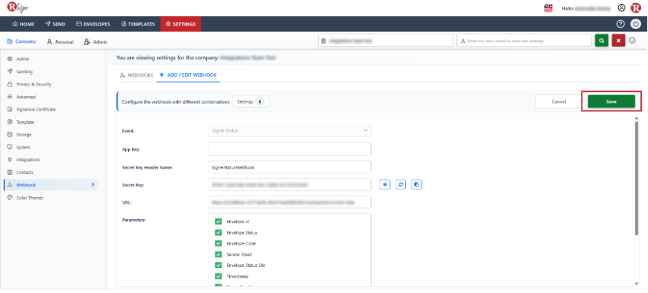The width and height of the screenshot is (648, 293).
Task: Uncheck the Envelope Code parameter
Action: (x=218, y=243)
